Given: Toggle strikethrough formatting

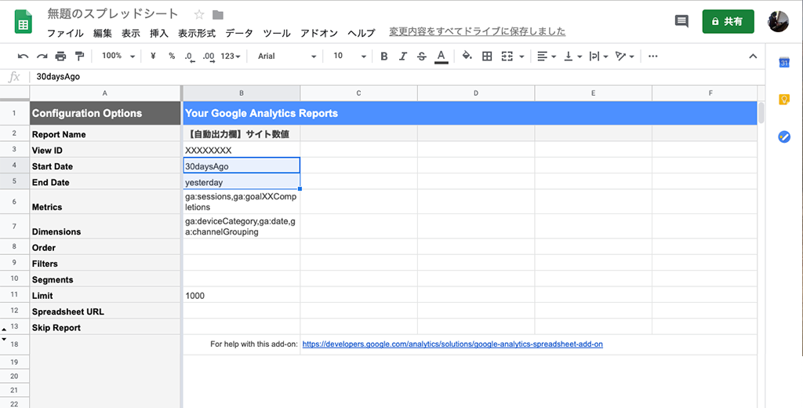Looking at the screenshot, I should point(421,56).
